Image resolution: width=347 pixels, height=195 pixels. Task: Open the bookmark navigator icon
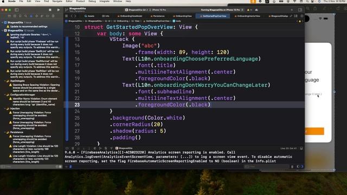pos(20,16)
